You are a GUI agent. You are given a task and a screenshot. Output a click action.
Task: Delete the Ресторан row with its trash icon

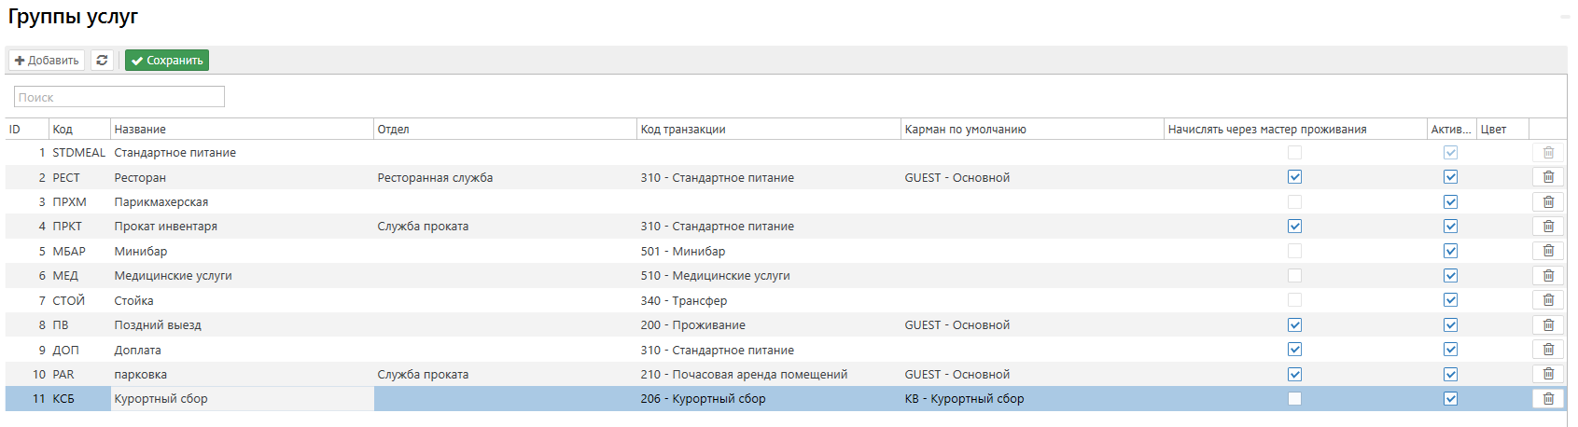coord(1548,177)
